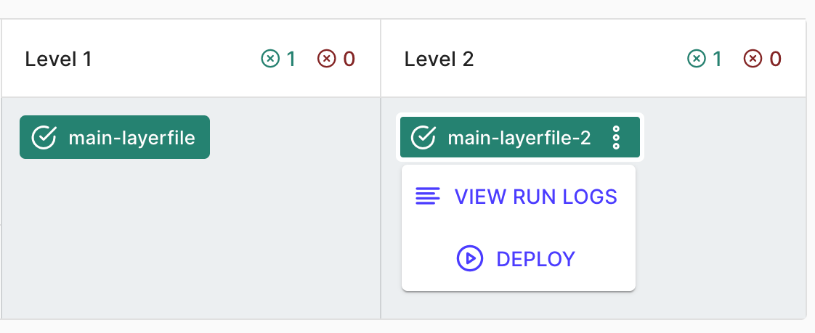
Task: Click Level 2 green success count icon
Action: (697, 59)
